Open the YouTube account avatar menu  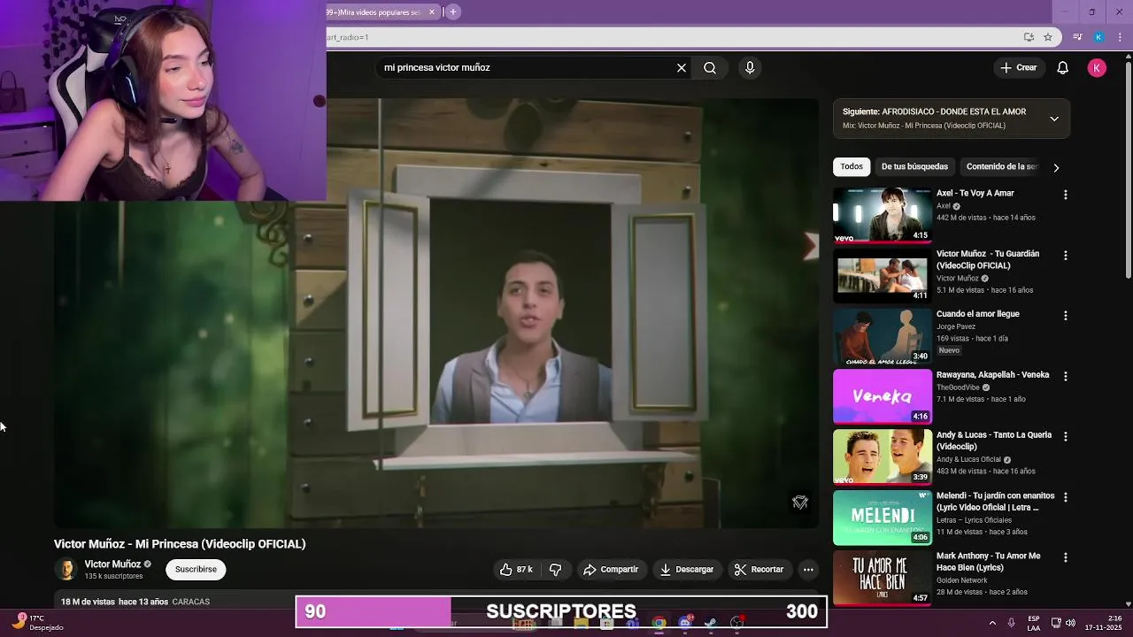(1097, 68)
